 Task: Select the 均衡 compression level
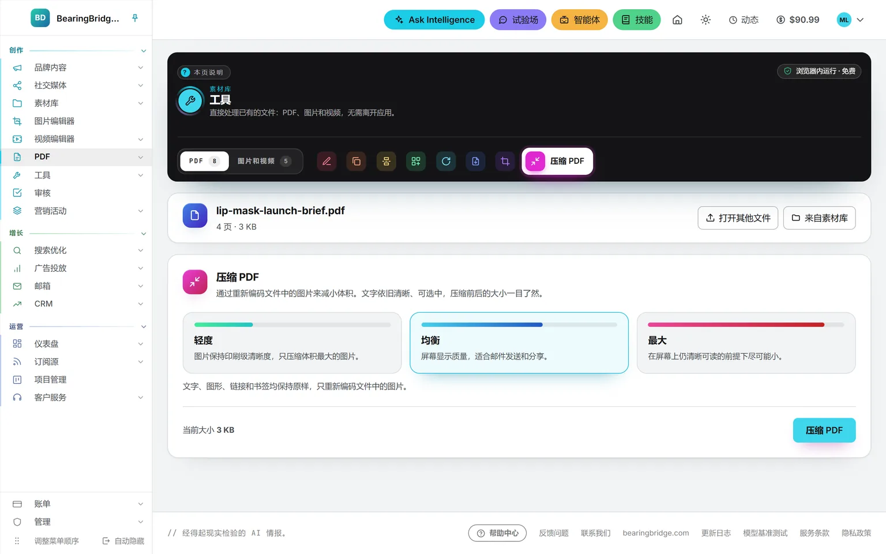pos(519,343)
